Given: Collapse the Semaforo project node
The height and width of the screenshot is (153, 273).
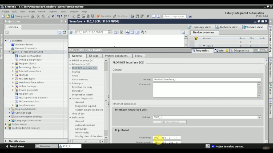Looking at the screenshot, I should tap(6, 41).
